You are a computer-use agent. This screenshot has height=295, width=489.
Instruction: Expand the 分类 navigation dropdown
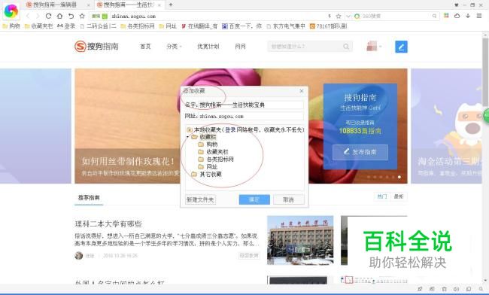(x=174, y=47)
